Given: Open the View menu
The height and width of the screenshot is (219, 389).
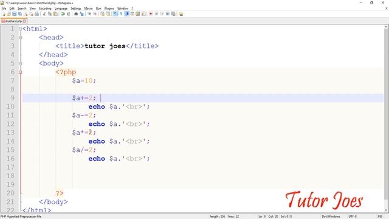Looking at the screenshot, I should click(x=32, y=9).
